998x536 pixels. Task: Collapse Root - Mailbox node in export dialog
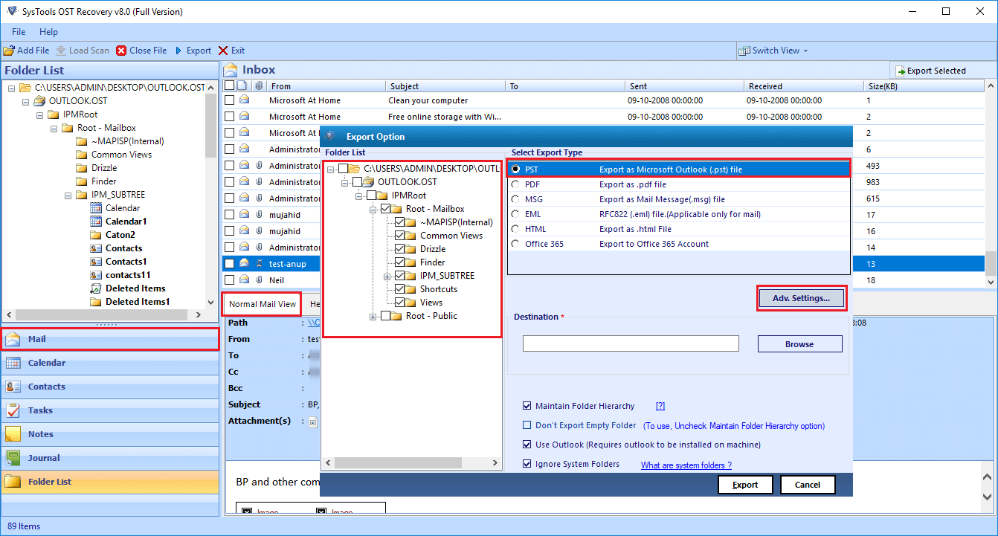click(x=373, y=209)
